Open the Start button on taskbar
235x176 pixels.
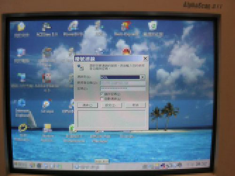(x=20, y=165)
